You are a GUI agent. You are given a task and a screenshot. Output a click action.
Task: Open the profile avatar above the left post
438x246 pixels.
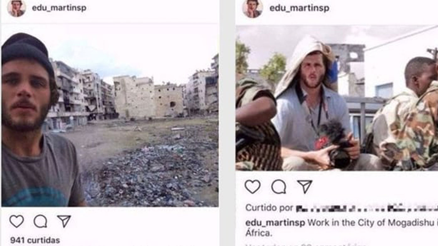16,8
